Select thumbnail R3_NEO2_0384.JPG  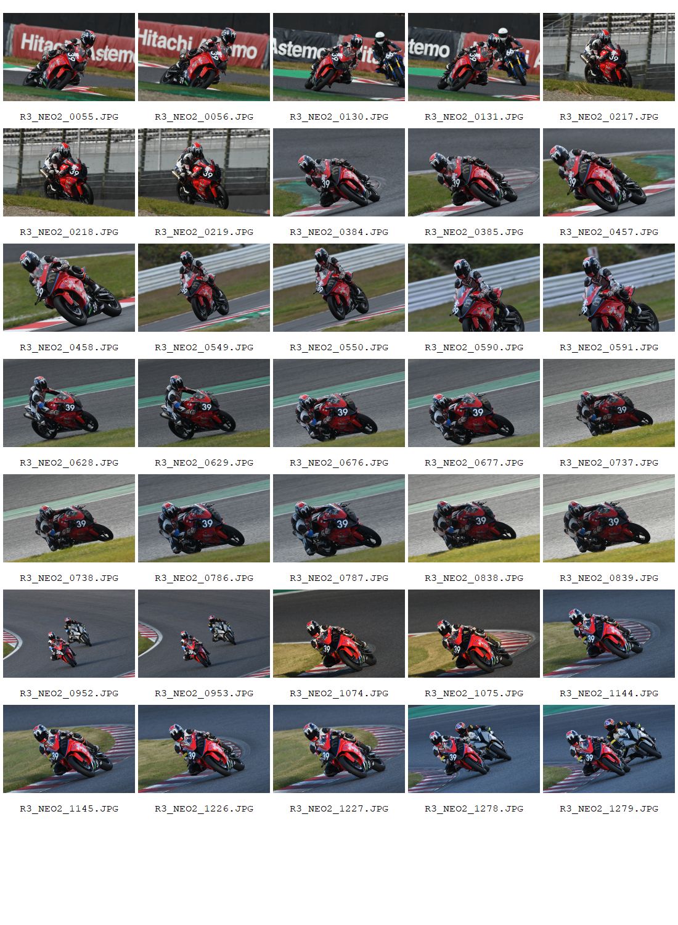point(339,172)
